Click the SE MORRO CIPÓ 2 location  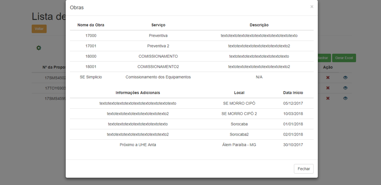pyautogui.click(x=239, y=114)
